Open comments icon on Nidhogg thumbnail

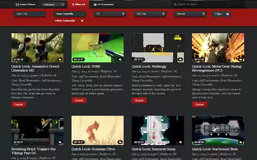pyautogui.click(x=180, y=60)
